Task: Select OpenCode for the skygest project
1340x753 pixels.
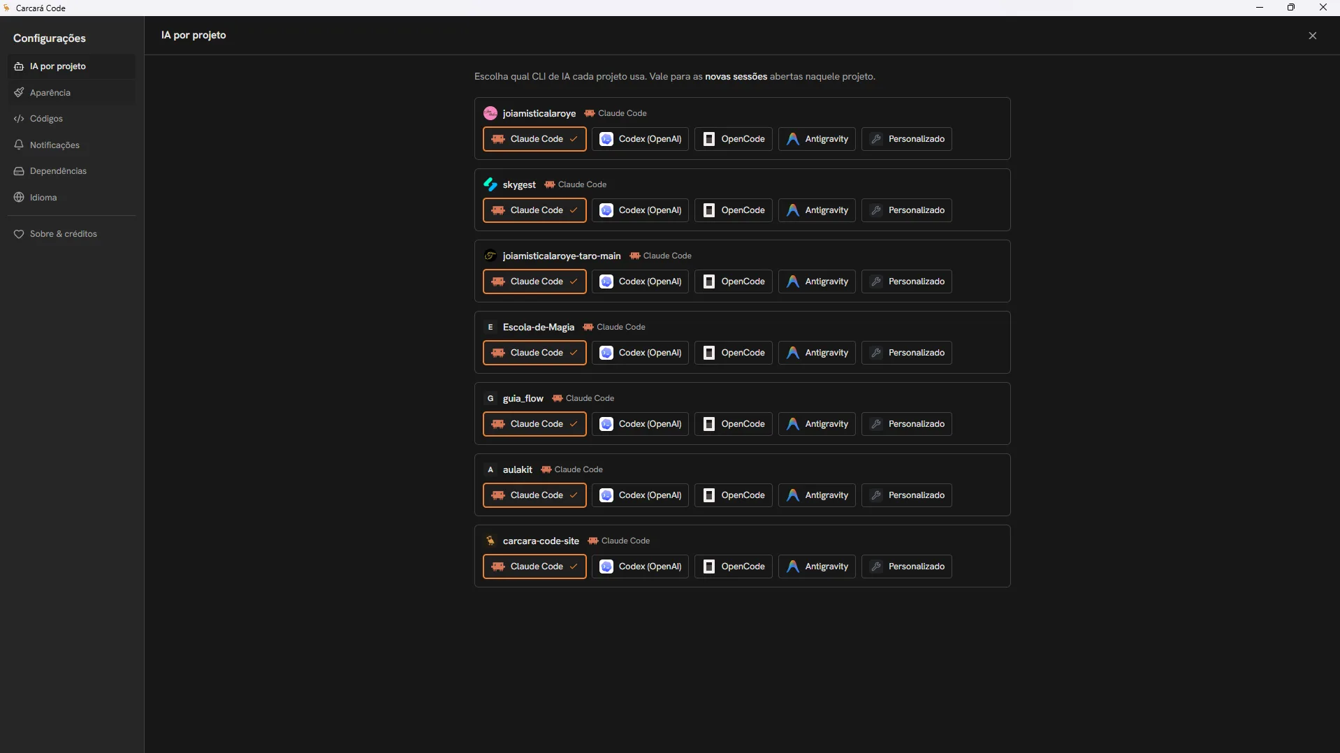Action: (x=733, y=210)
